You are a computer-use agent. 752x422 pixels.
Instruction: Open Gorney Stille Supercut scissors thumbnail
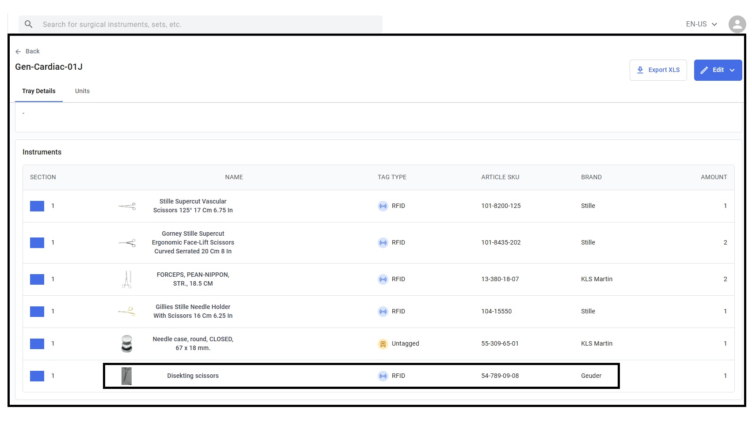(127, 243)
